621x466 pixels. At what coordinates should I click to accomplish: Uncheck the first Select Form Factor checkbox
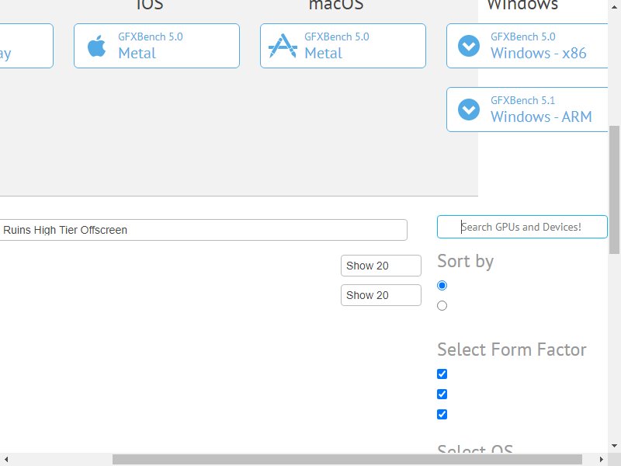(x=442, y=374)
